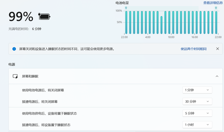Viewport: 224px width, 132px height.
Task: Click the 6 分钟 time value
Action: (37, 29)
